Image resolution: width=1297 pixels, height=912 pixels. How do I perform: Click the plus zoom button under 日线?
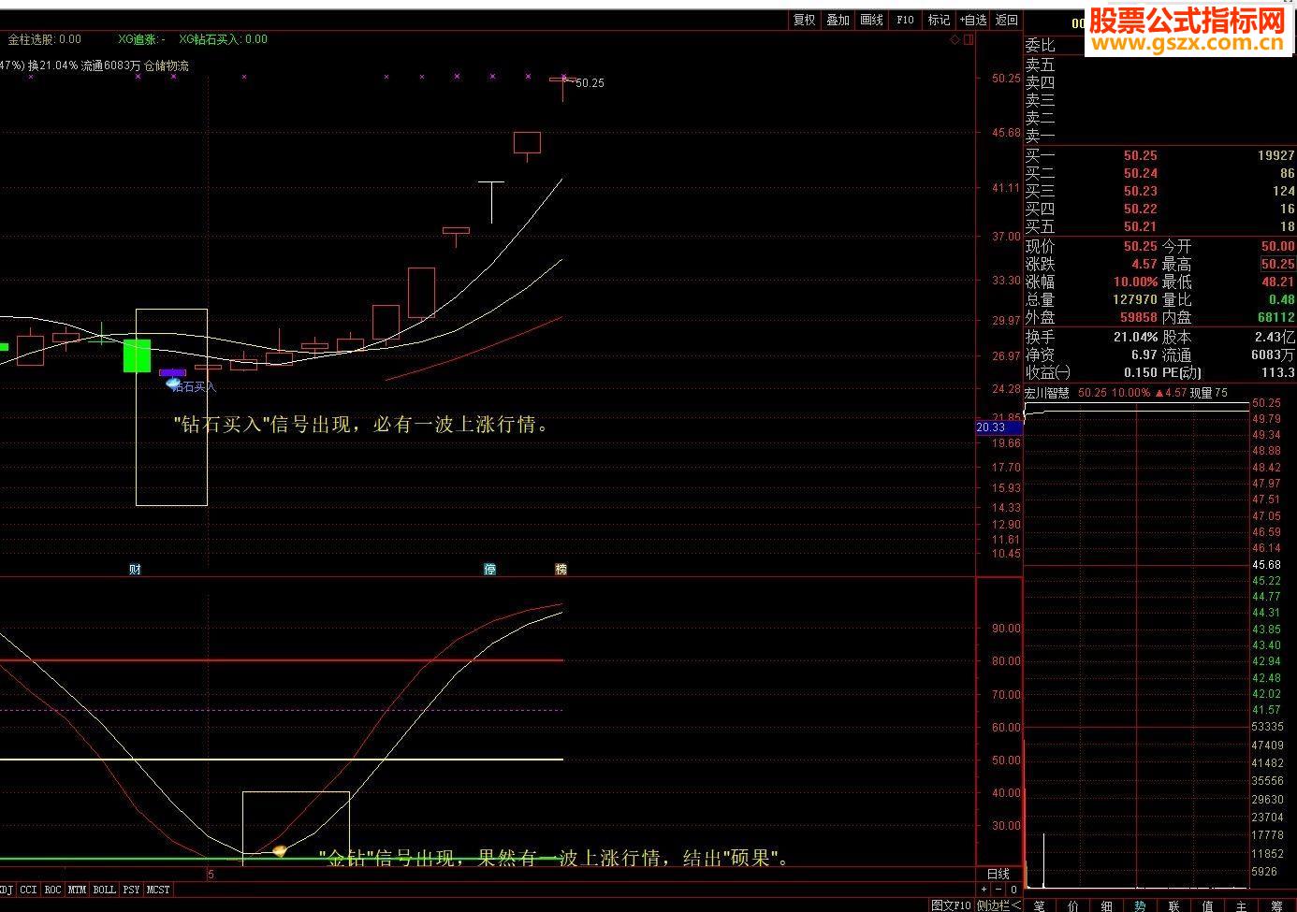point(984,890)
